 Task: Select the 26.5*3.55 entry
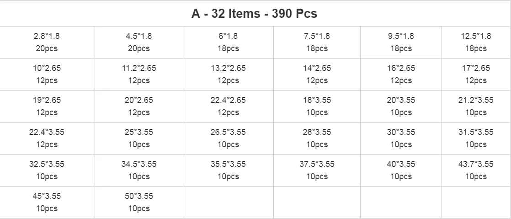[x=228, y=138]
